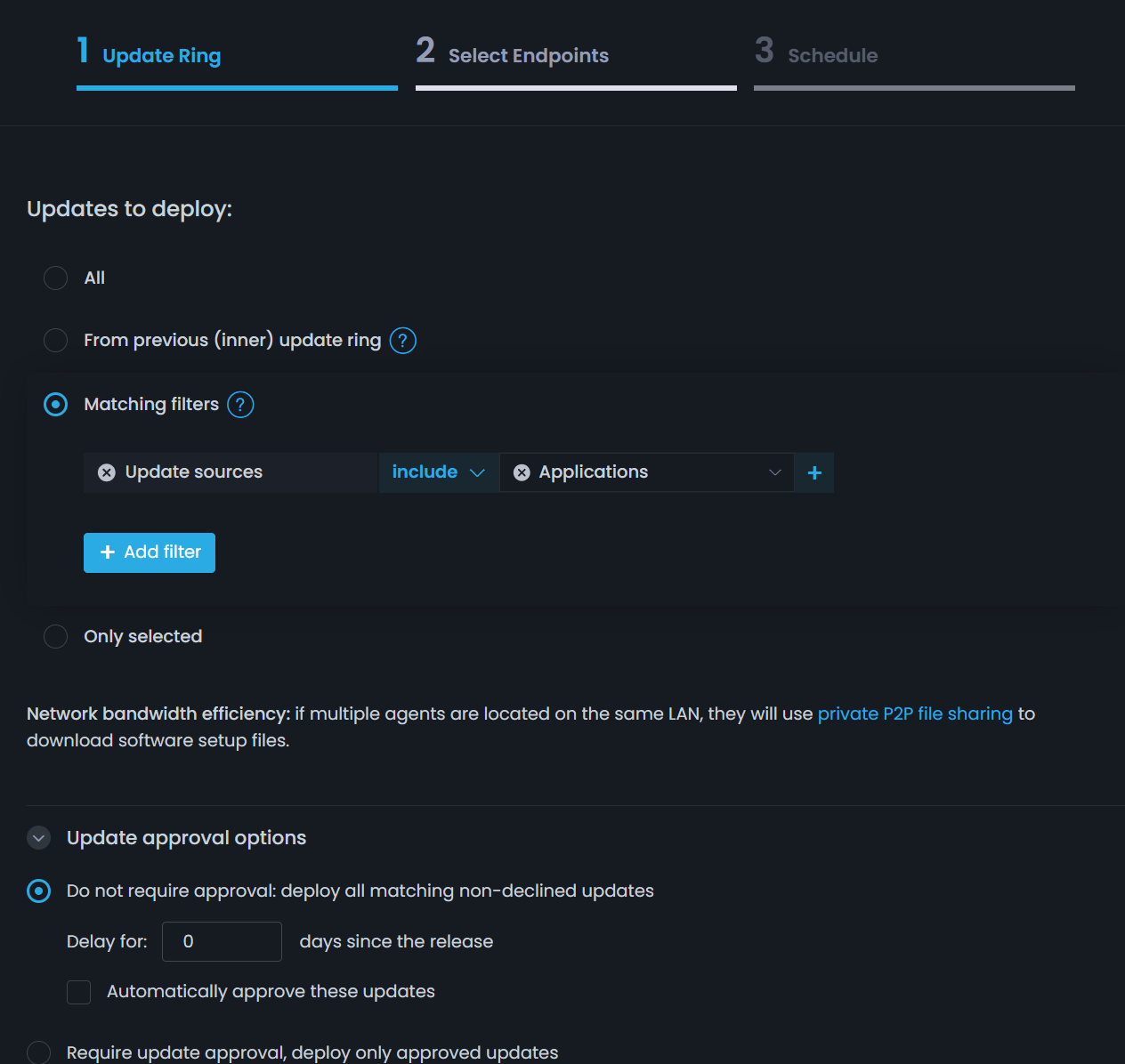This screenshot has height=1064, width=1125.
Task: Select the Only selected option
Action: (55, 636)
